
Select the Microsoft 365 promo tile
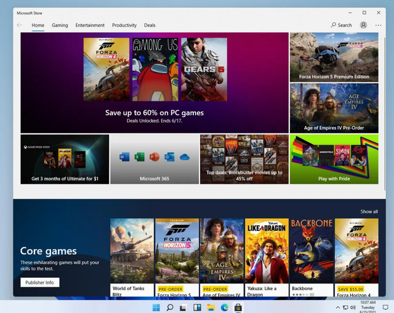tap(154, 159)
